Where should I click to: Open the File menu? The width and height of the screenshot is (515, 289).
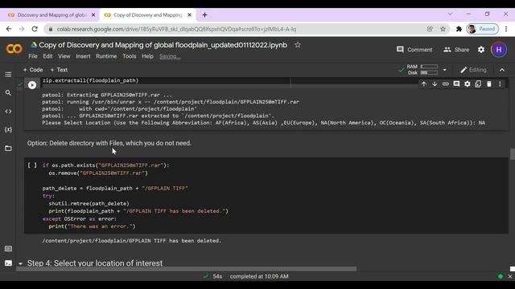[33, 56]
